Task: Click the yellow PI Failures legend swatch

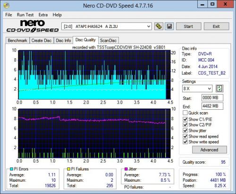Action: click(x=68, y=169)
